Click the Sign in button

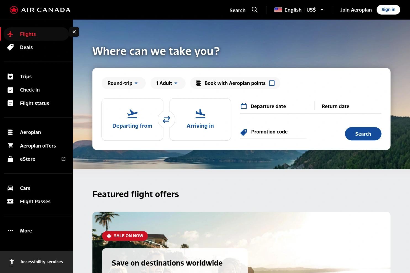388,10
